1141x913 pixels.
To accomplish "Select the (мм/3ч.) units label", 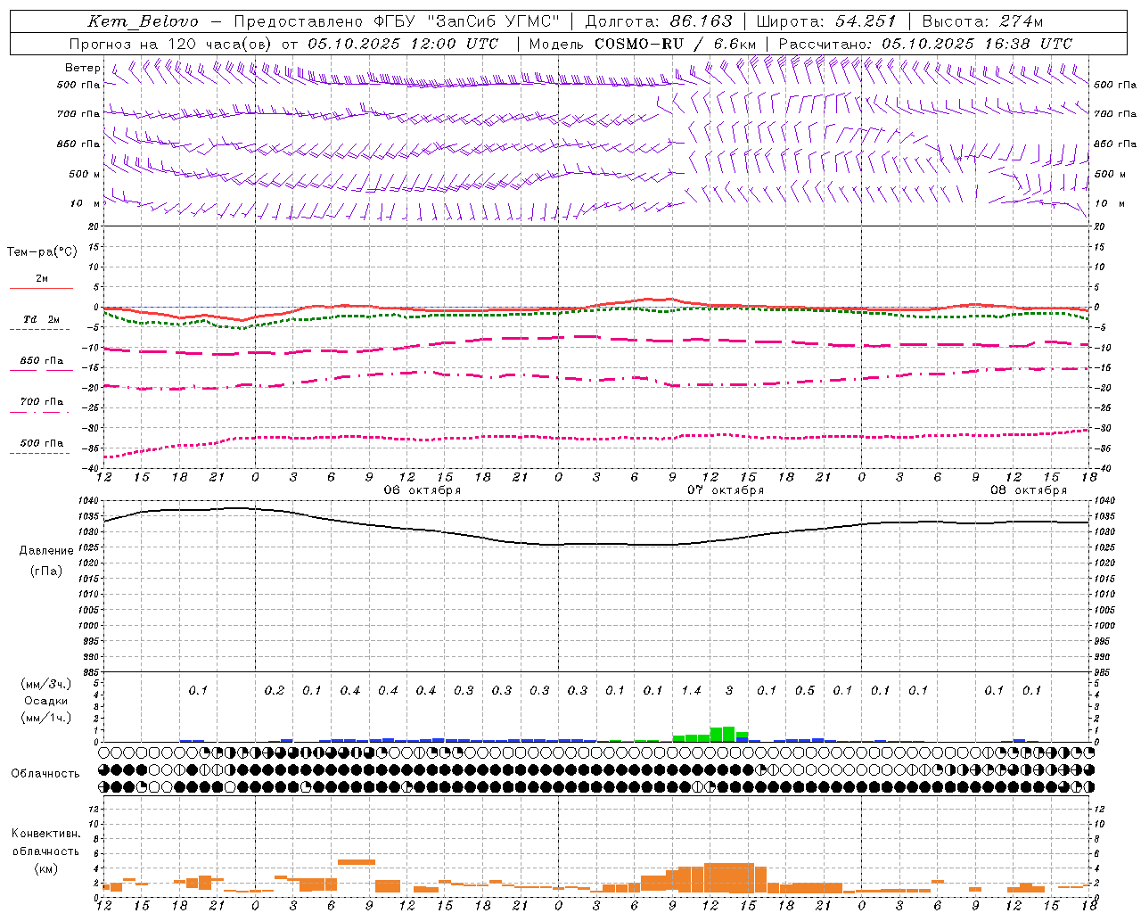I will pos(46,684).
